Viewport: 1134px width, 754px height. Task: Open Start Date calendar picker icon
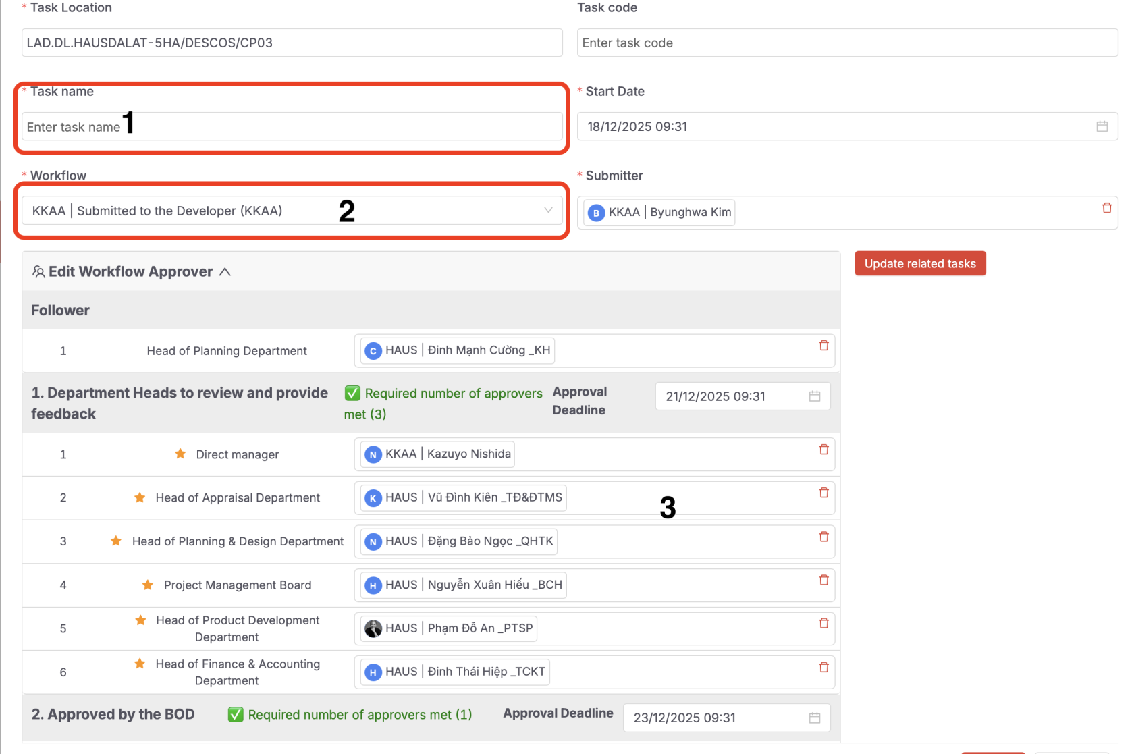[x=1102, y=126]
